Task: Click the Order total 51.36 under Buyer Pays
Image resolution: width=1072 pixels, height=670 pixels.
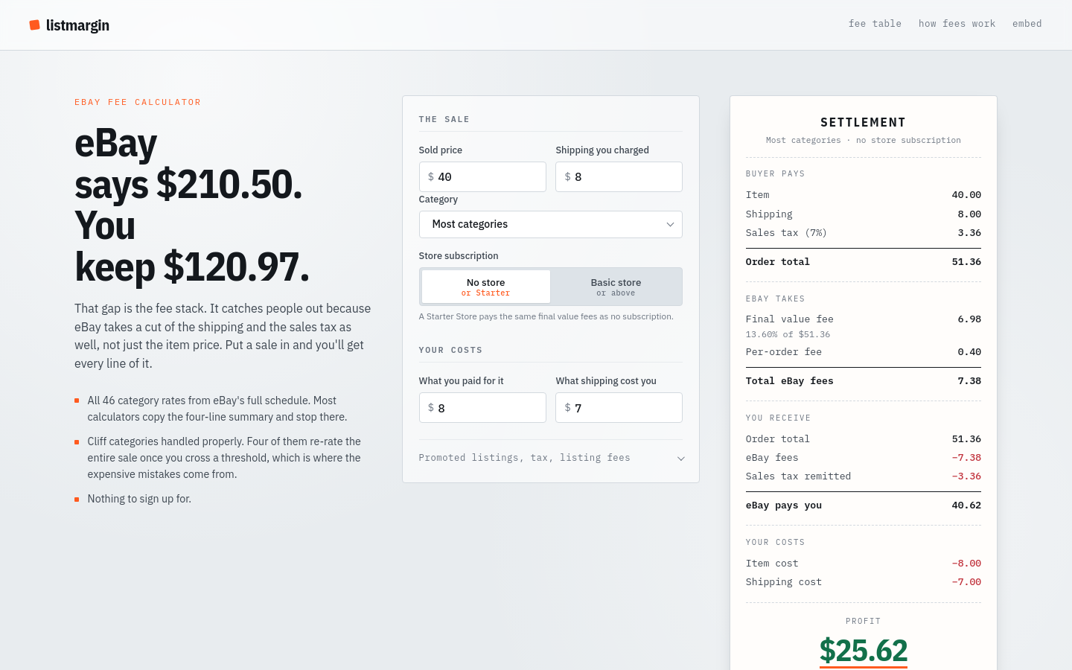Action: (966, 261)
